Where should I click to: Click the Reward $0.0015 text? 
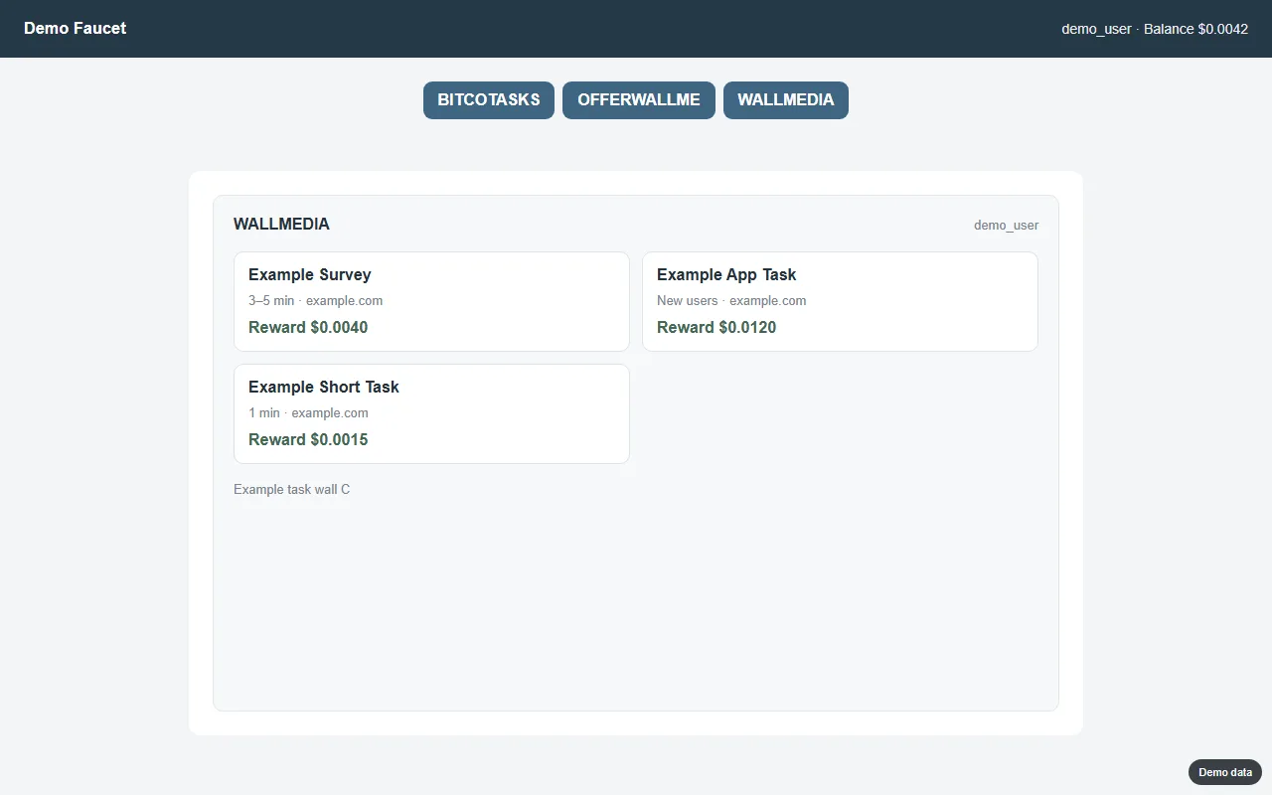(308, 440)
